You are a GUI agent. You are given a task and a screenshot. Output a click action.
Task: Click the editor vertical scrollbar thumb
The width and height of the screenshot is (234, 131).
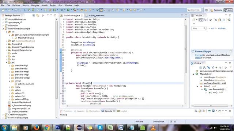tap(185, 49)
